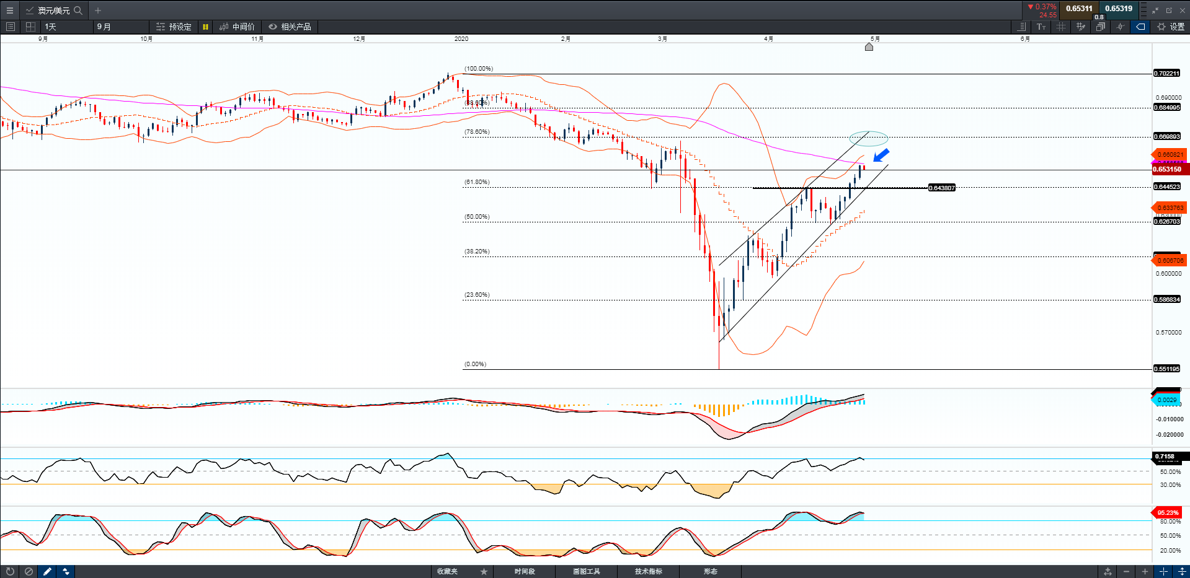
Task: Click the chart date marker house icon
Action: (x=869, y=46)
